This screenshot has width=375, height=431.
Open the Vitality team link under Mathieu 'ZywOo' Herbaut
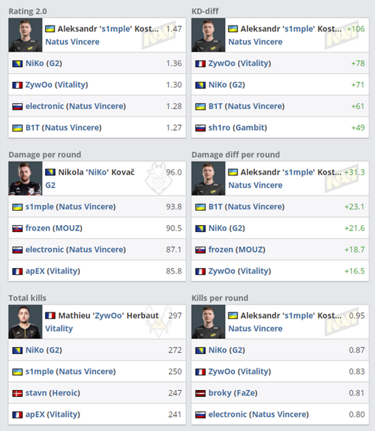(59, 329)
